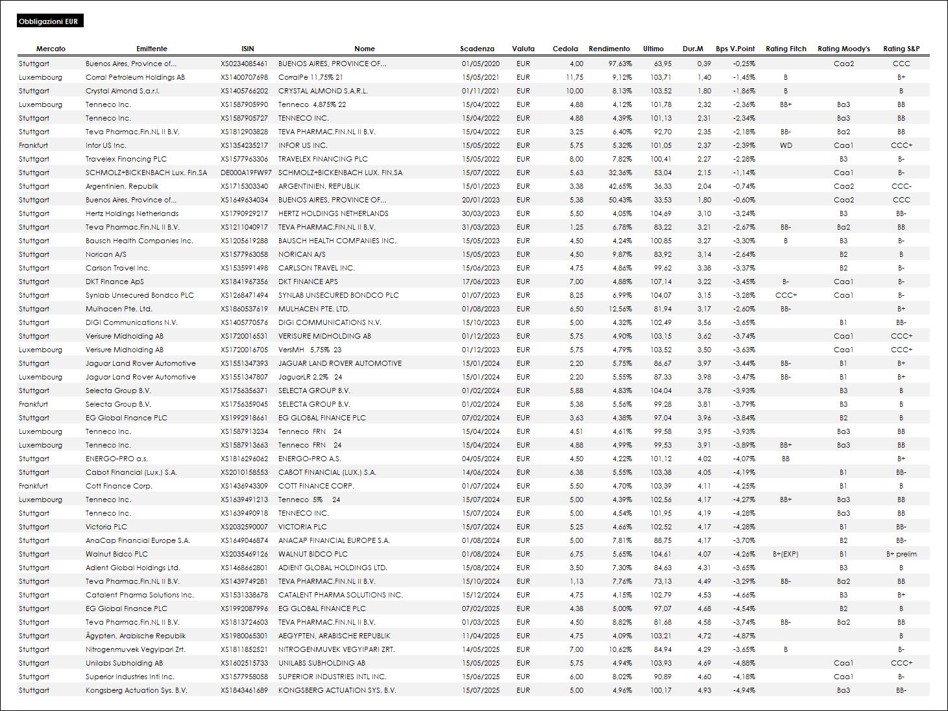The height and width of the screenshot is (711, 948).
Task: Click Corral Petroleum Holdings AB issuer cell
Action: 135,77
